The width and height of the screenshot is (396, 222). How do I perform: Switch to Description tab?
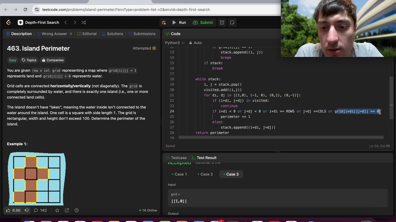19,34
